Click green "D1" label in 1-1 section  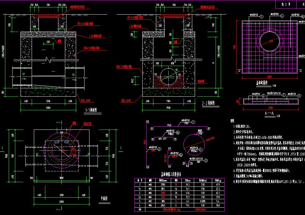pyautogui.click(x=24, y=74)
